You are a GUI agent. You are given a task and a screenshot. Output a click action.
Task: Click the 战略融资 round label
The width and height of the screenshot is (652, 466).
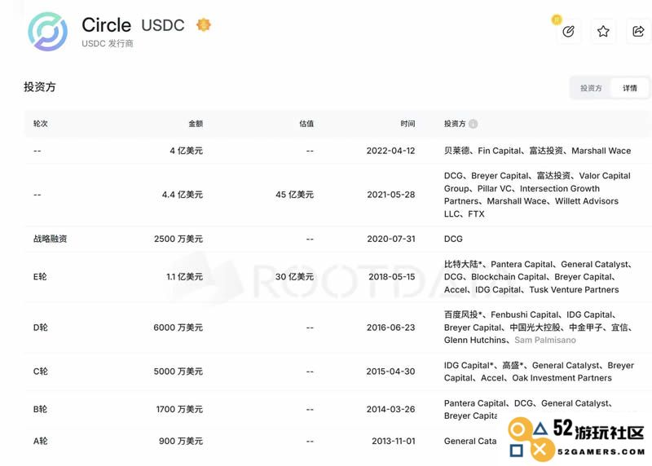click(x=50, y=239)
